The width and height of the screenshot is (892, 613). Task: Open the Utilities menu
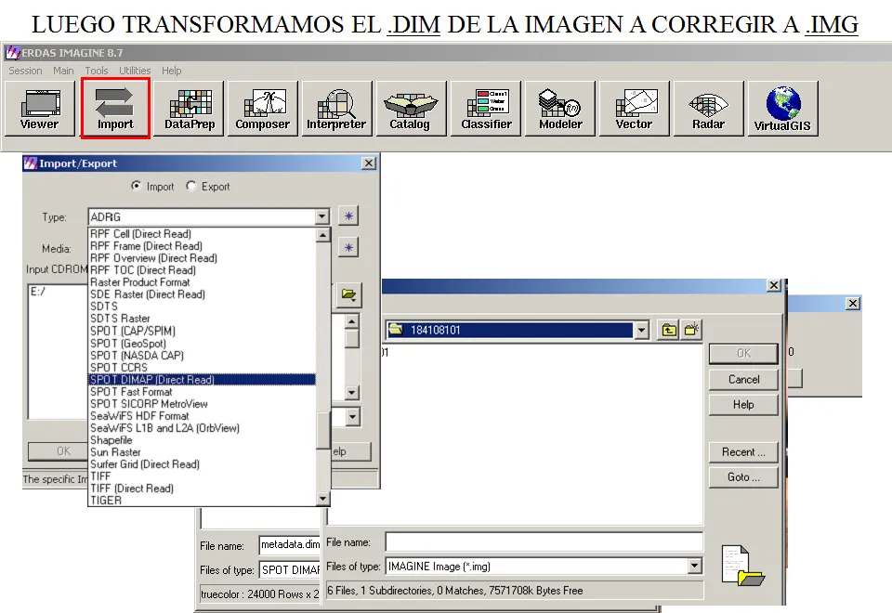[x=135, y=71]
